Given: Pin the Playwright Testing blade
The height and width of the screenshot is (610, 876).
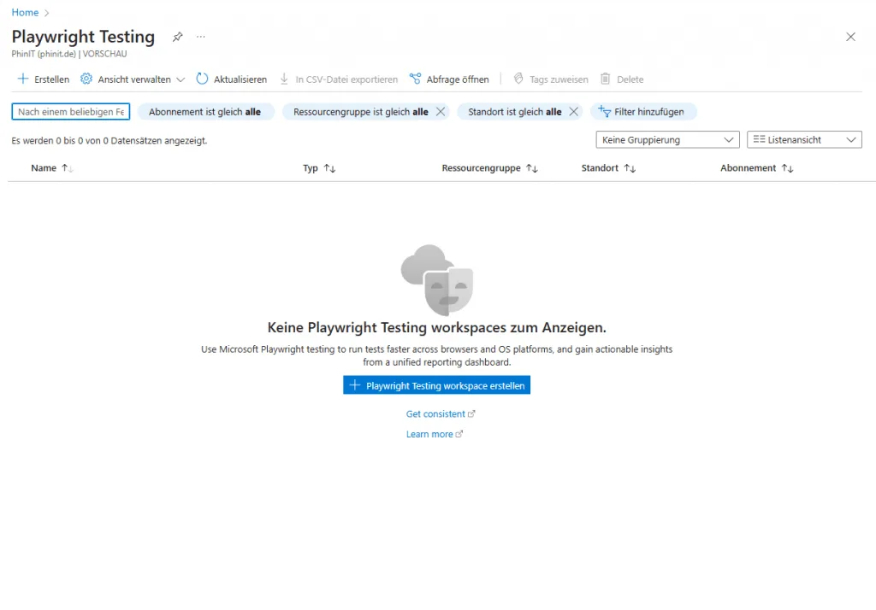Looking at the screenshot, I should pyautogui.click(x=178, y=37).
